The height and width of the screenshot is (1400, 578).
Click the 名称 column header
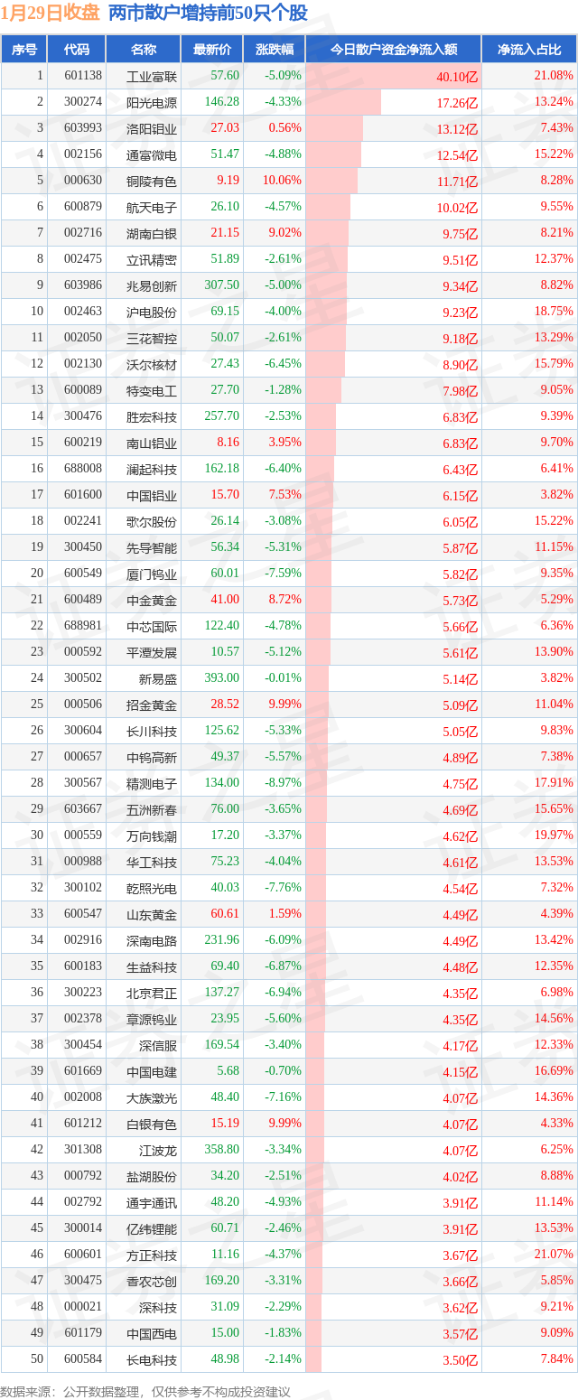pos(144,50)
